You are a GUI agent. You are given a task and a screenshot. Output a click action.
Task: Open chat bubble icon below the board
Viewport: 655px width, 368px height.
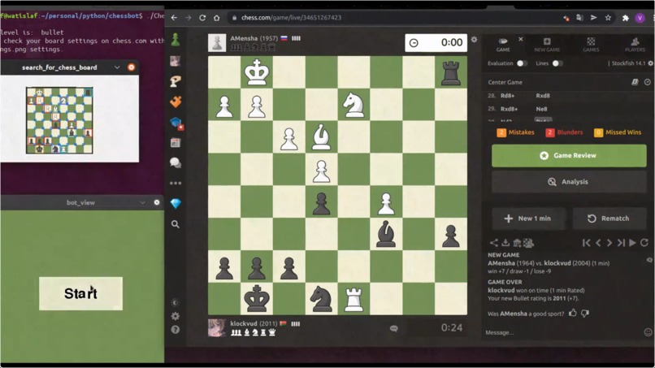point(393,328)
